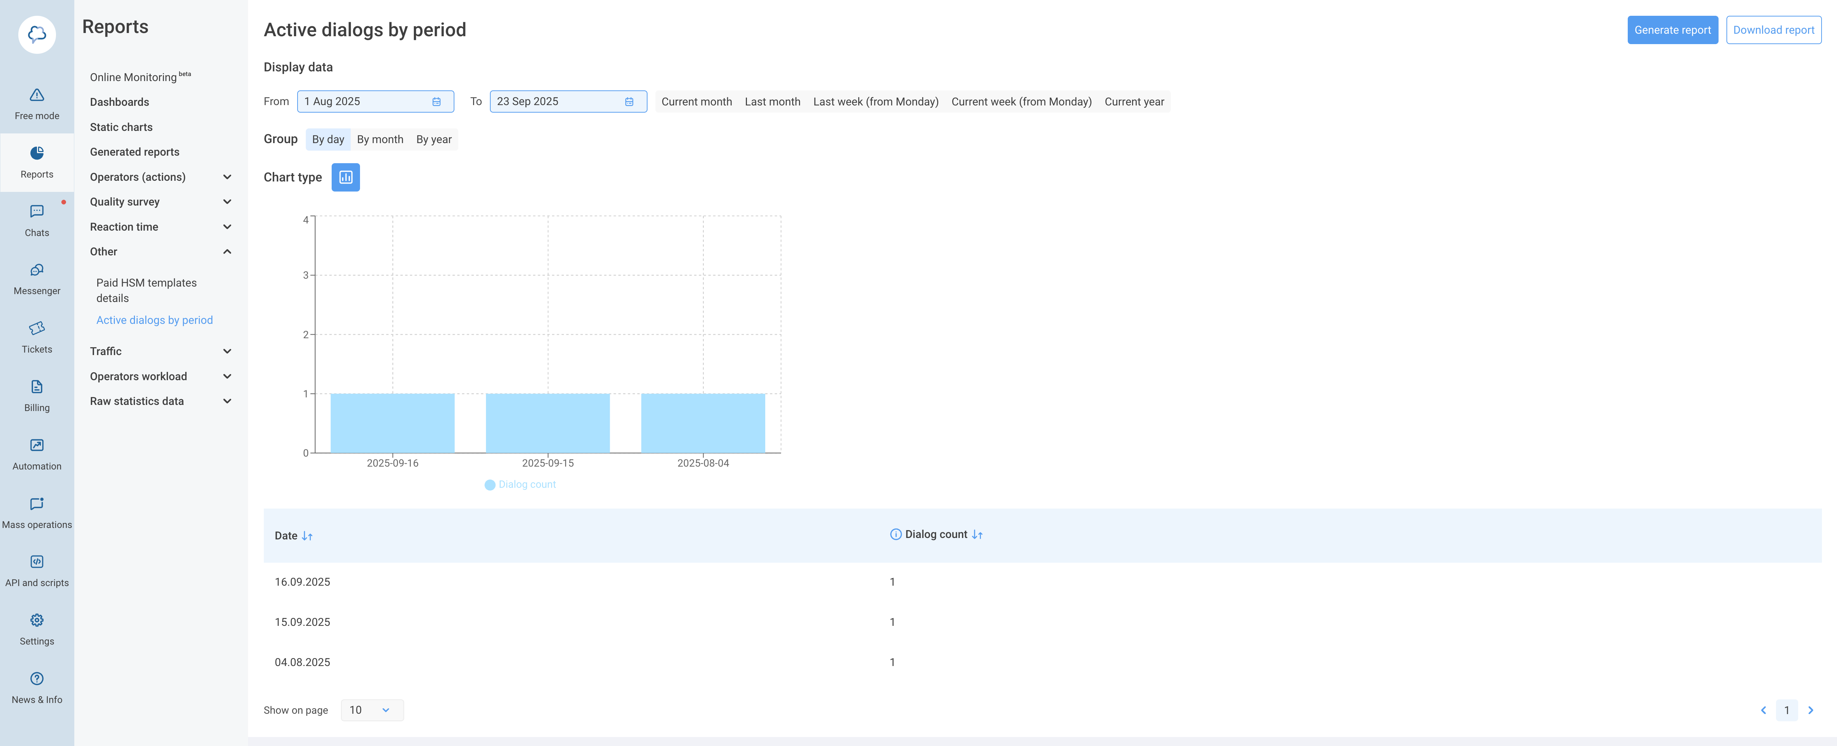Select Last week (from Monday) range

pos(876,102)
